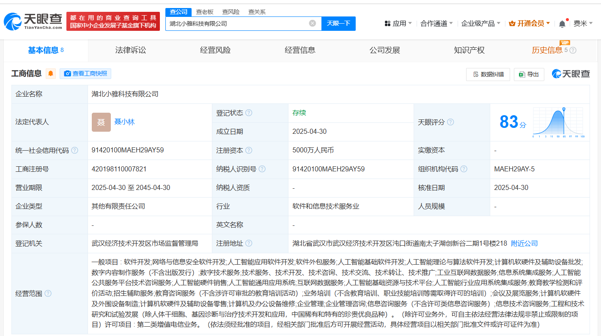Click the credit code 91420100MAEH29AY59 under 统一社会信用代码
Screen dimensions: 601x336
click(x=128, y=150)
